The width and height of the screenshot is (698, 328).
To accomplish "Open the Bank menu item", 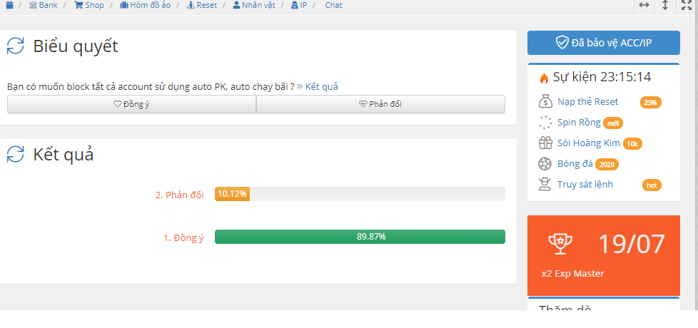I will [x=44, y=5].
